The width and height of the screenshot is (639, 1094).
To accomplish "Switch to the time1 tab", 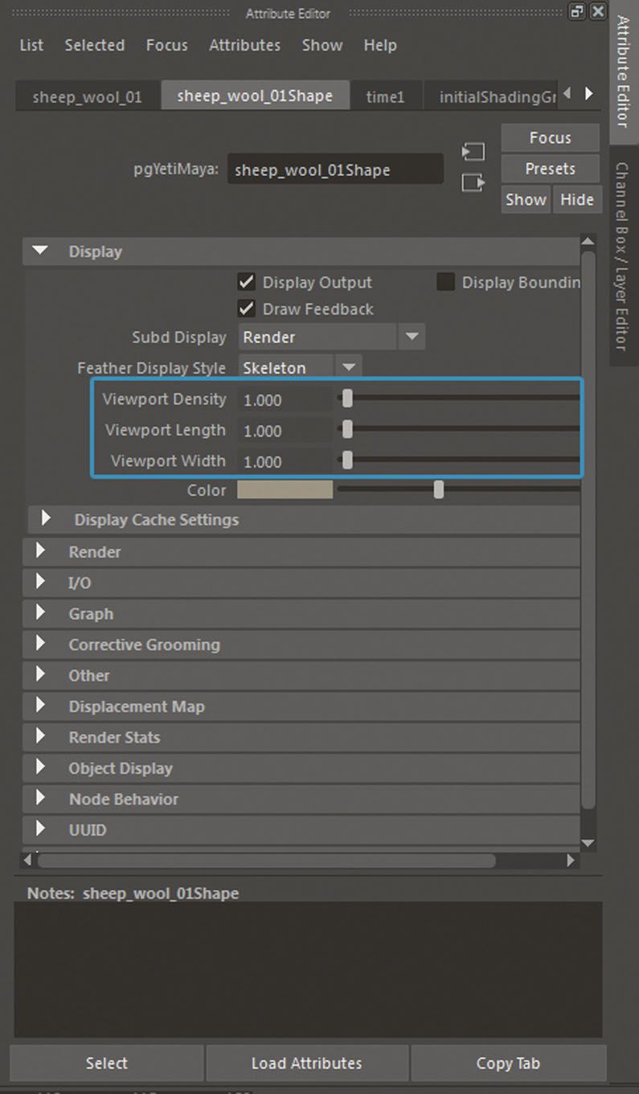I will pos(385,96).
